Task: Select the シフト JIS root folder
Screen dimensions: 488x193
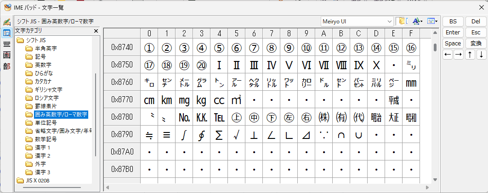Action: pyautogui.click(x=31, y=40)
